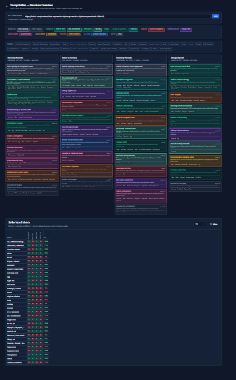Toggle the Intro/Opening section filter chip
This screenshot has height=380, width=236.
[x=23, y=30]
